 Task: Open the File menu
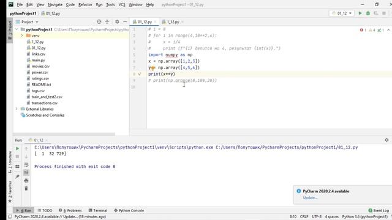pos(20,4)
